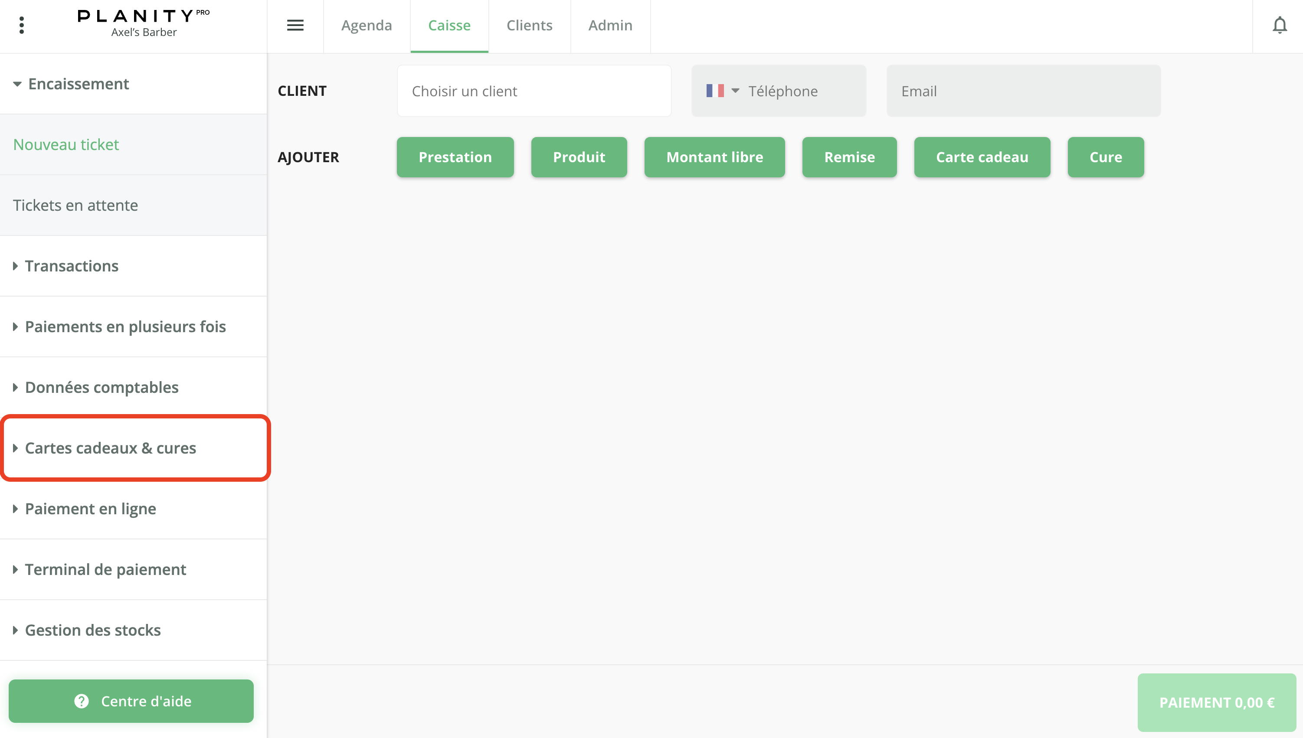Click the hamburger menu icon
This screenshot has width=1303, height=738.
pos(295,25)
